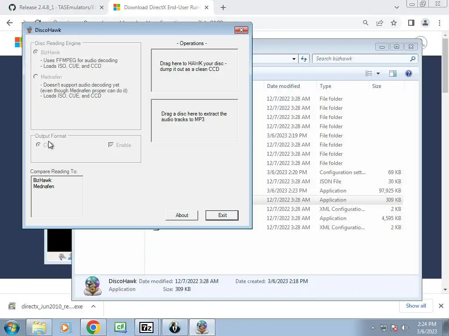Click the DiscoHawk title bar icon
449x336 pixels.
[x=29, y=30]
